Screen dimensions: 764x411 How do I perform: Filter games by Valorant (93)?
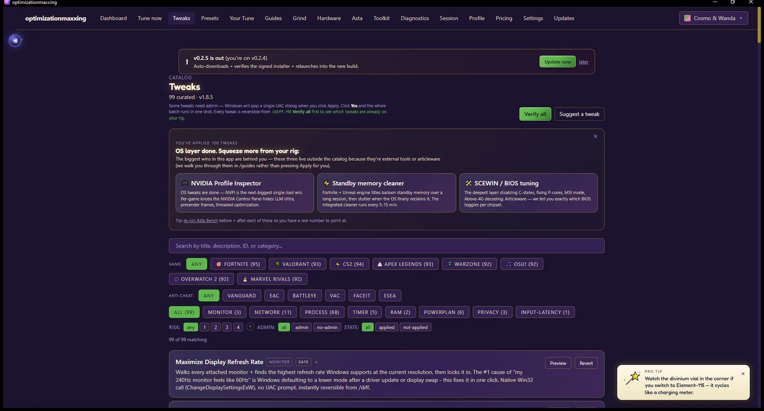point(297,264)
